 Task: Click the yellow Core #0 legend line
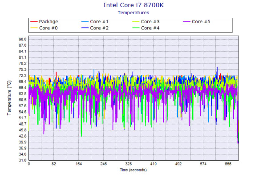click(34, 28)
